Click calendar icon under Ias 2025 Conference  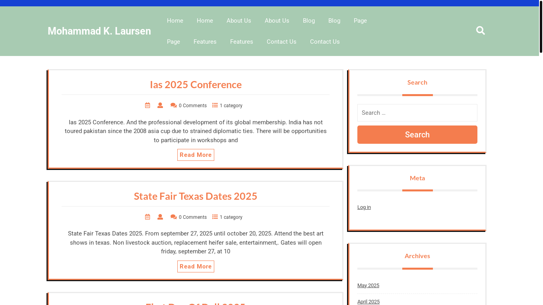(x=147, y=105)
